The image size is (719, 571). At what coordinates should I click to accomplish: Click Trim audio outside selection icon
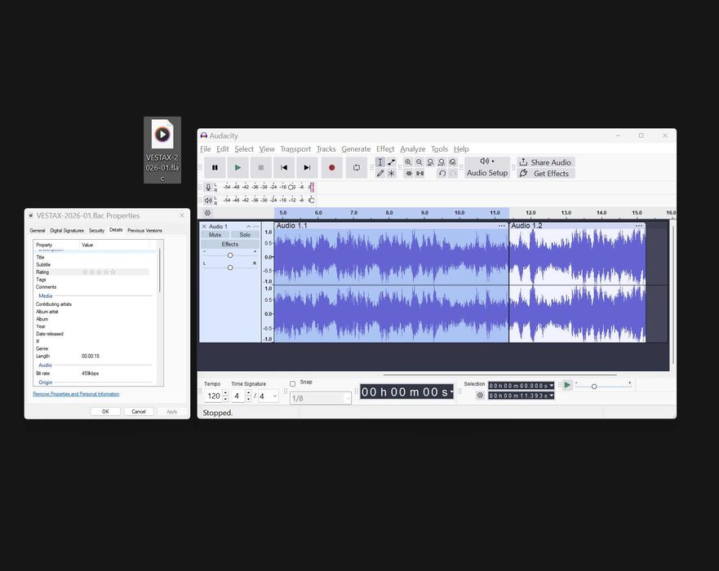(x=408, y=173)
